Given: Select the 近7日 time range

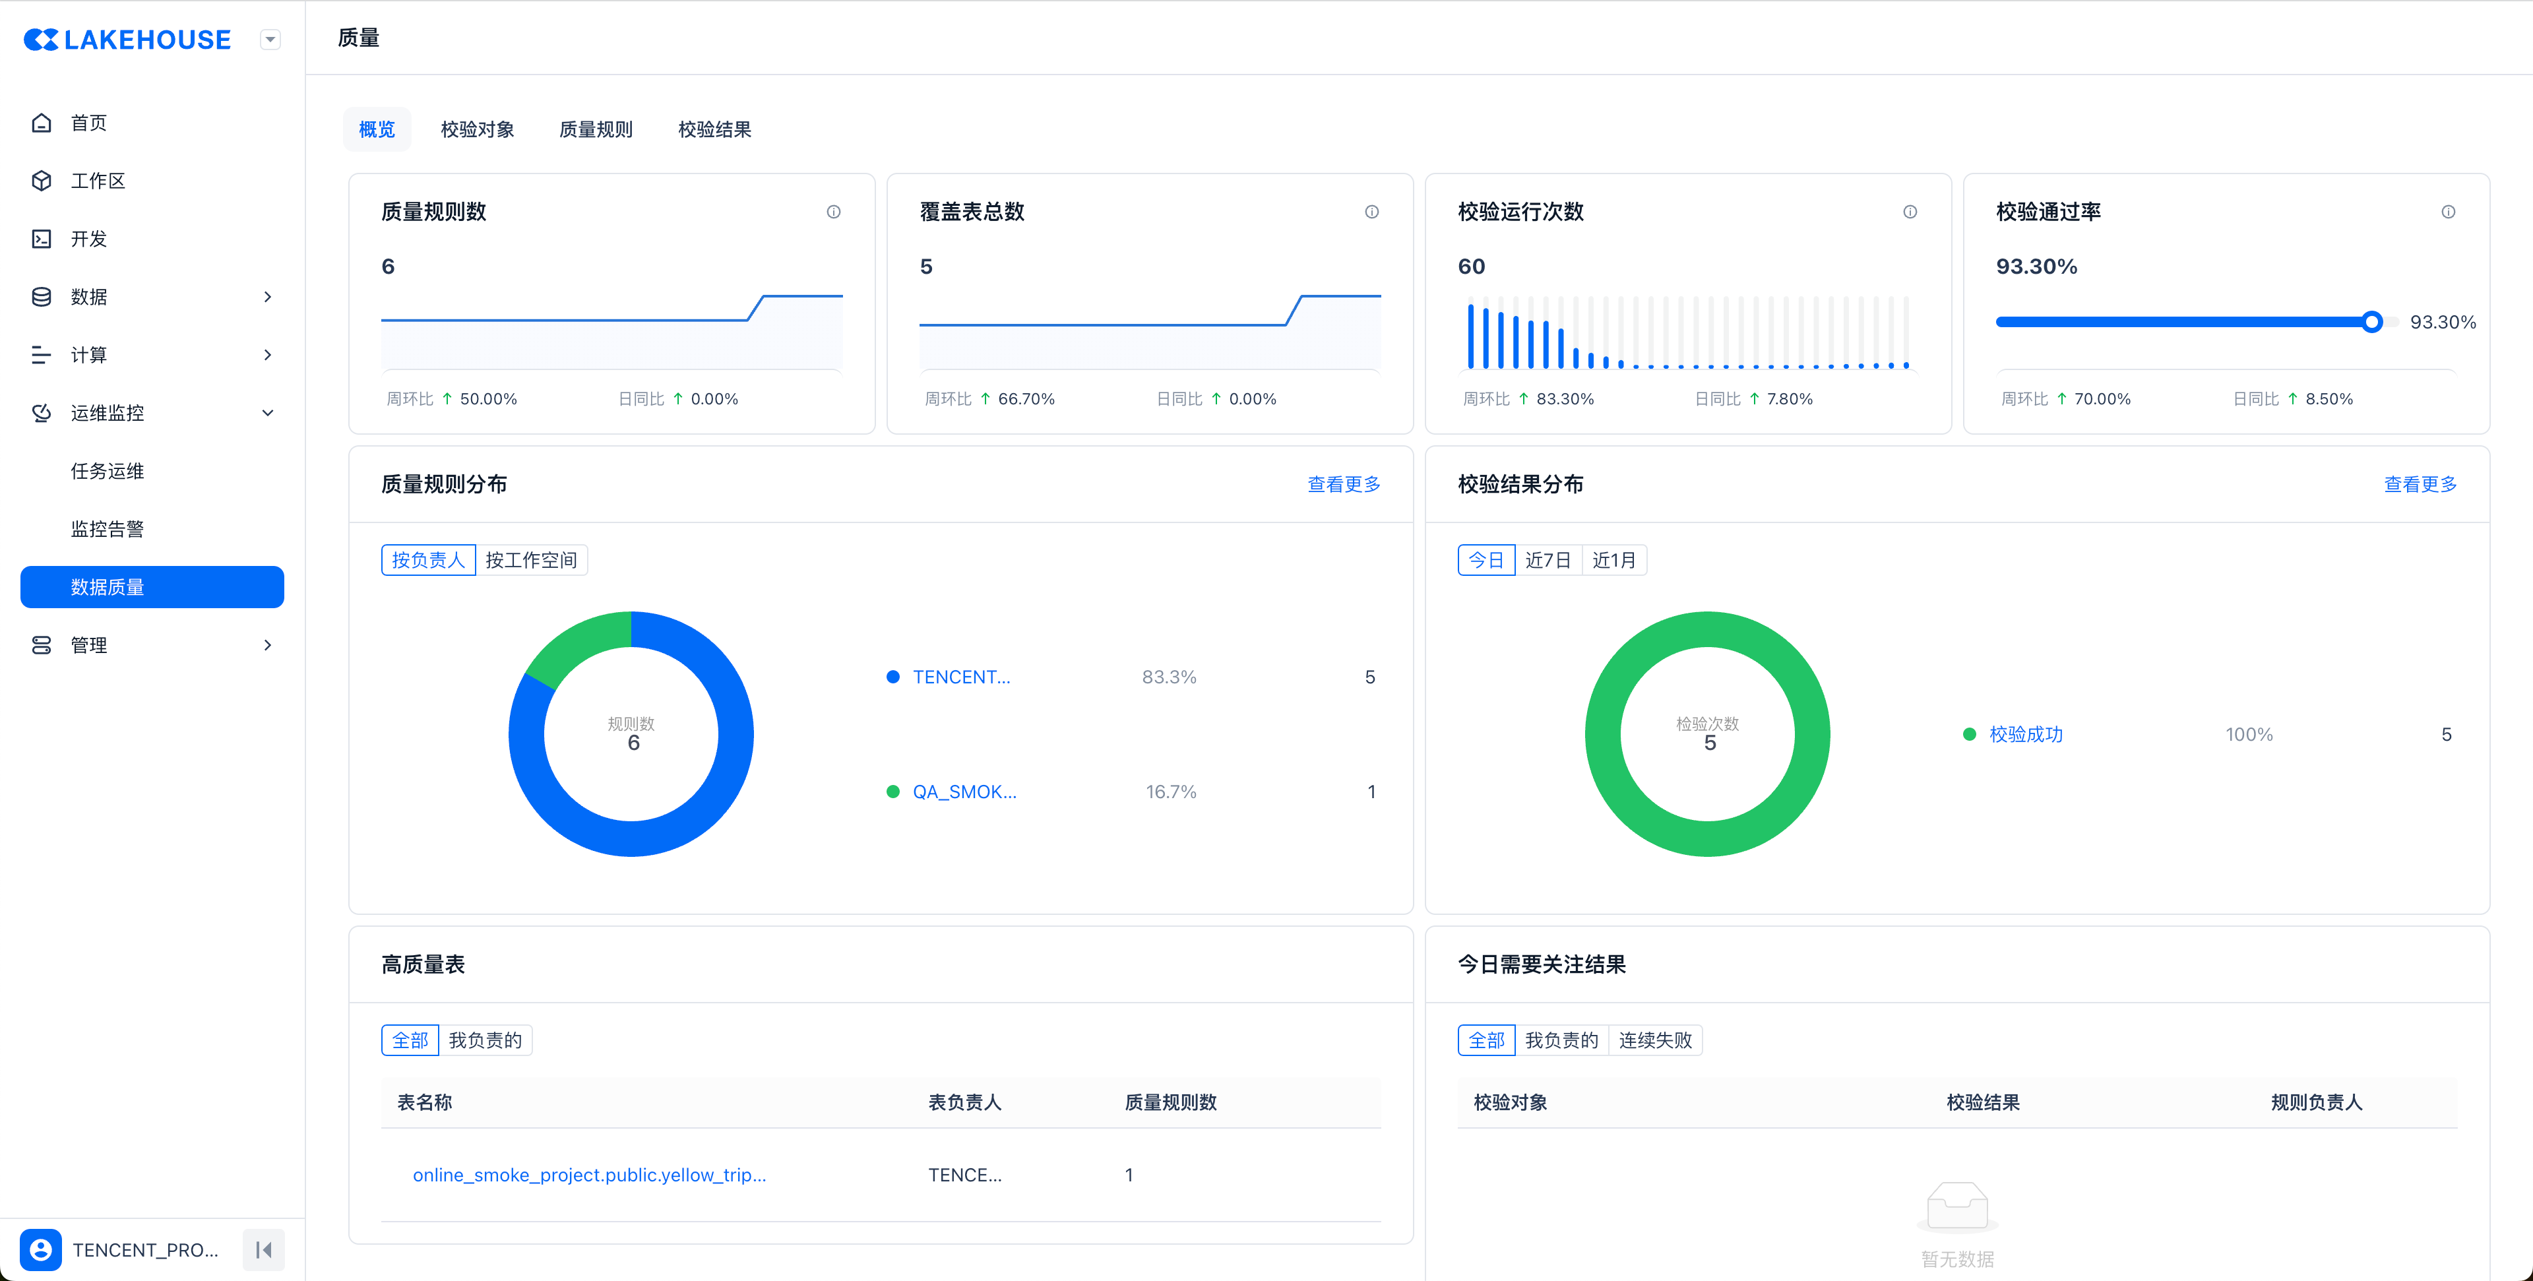Looking at the screenshot, I should (x=1548, y=559).
